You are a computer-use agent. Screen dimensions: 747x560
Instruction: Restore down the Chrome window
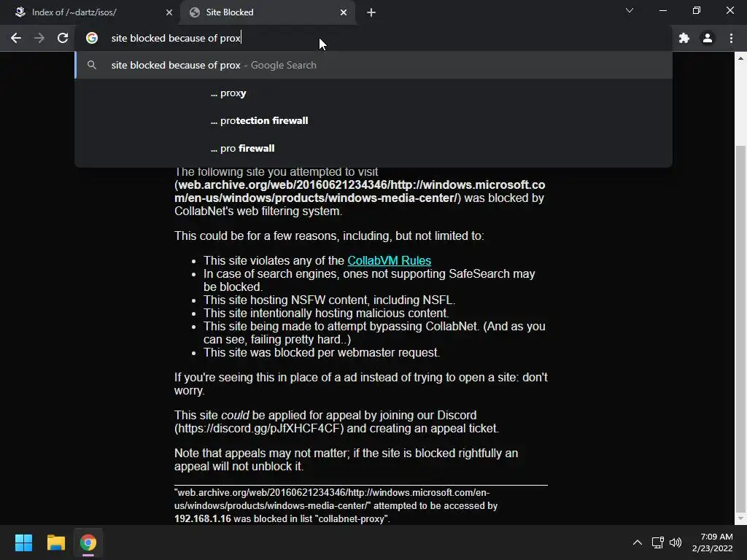click(697, 10)
